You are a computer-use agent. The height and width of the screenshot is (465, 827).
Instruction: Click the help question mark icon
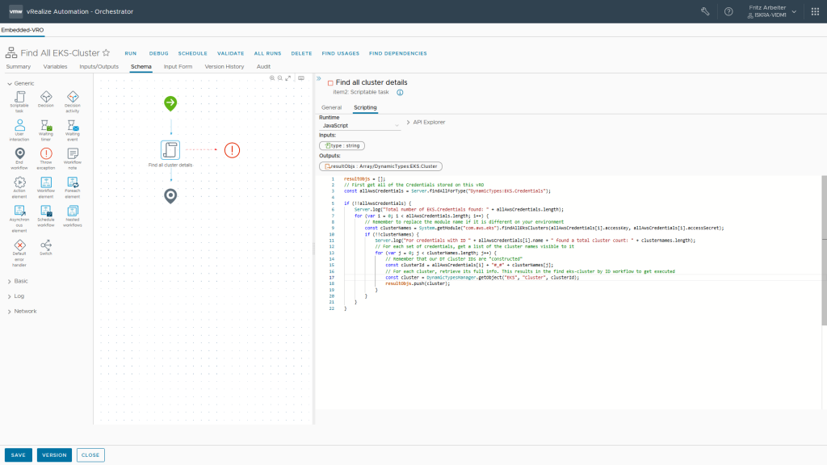coord(728,11)
